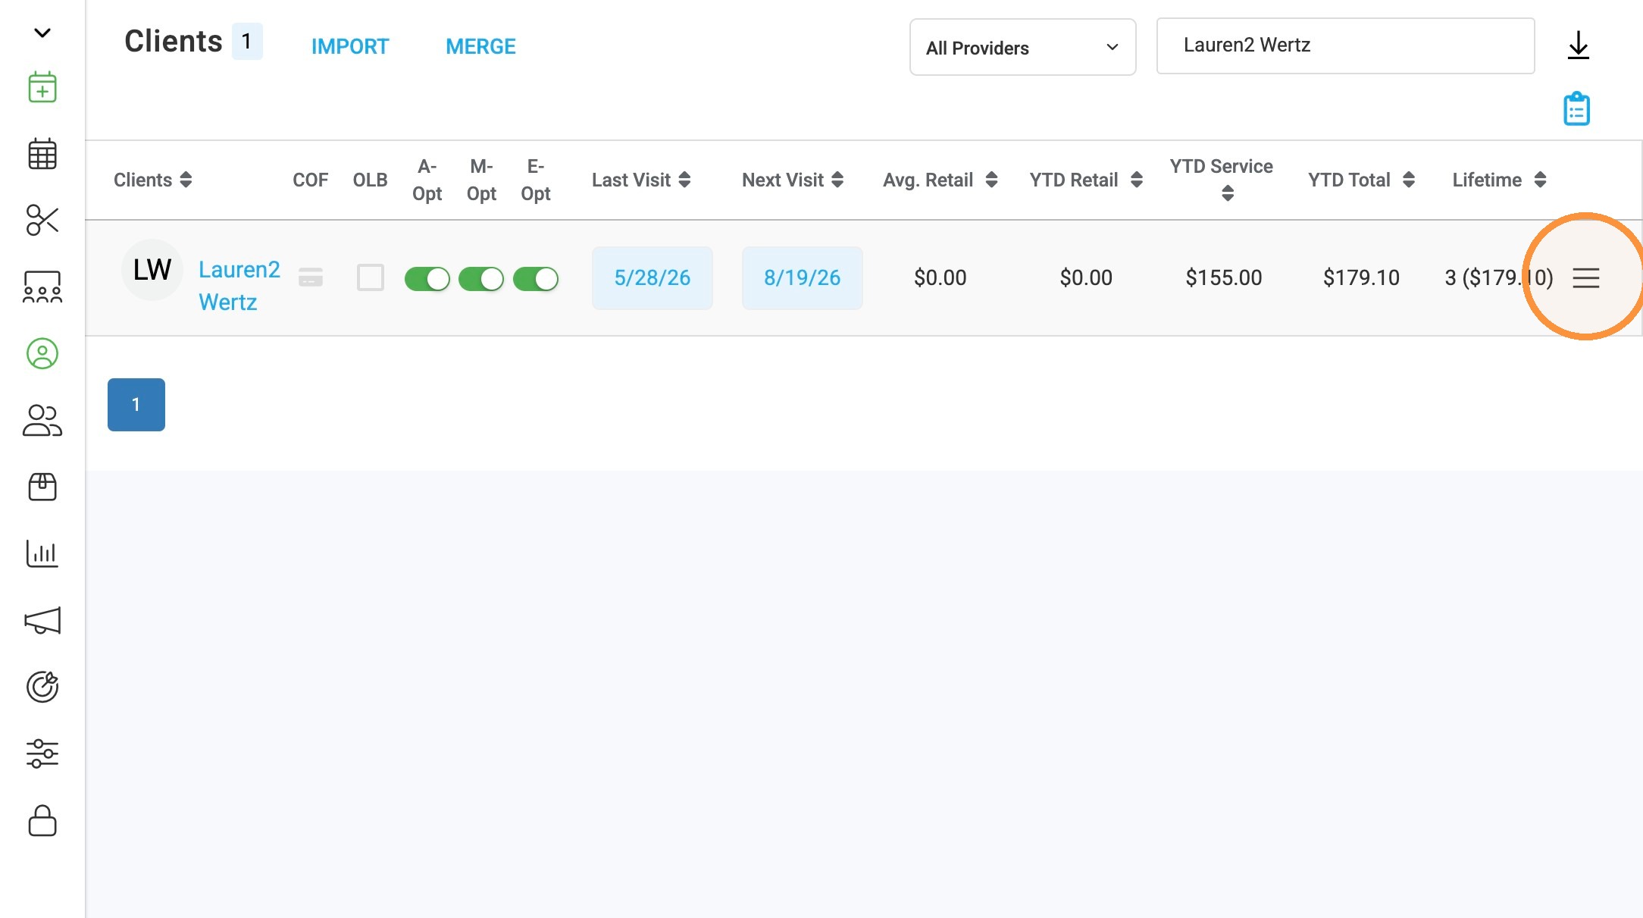
Task: Open the classes group icon in sidebar
Action: pyautogui.click(x=42, y=287)
